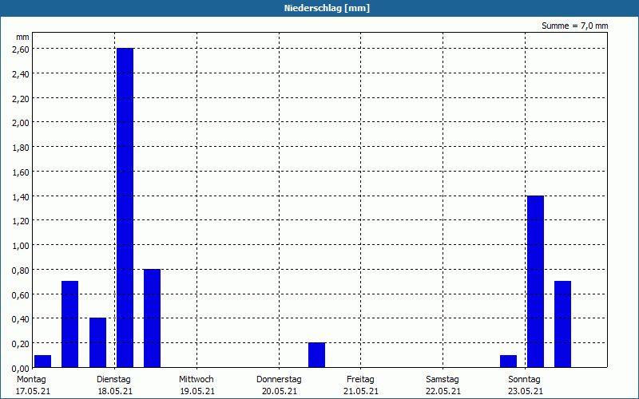This screenshot has width=639, height=399.
Task: Click the '2,40' y-axis value
Action: (22, 74)
